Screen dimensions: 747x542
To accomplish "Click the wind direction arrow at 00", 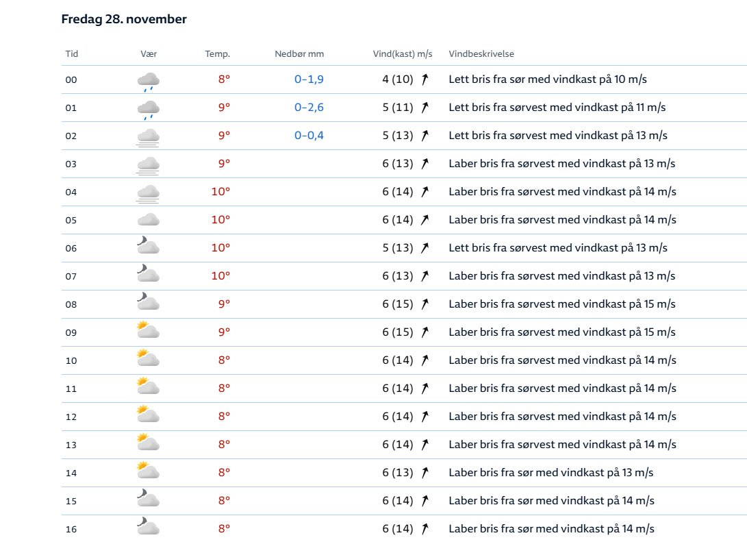I will pyautogui.click(x=425, y=79).
